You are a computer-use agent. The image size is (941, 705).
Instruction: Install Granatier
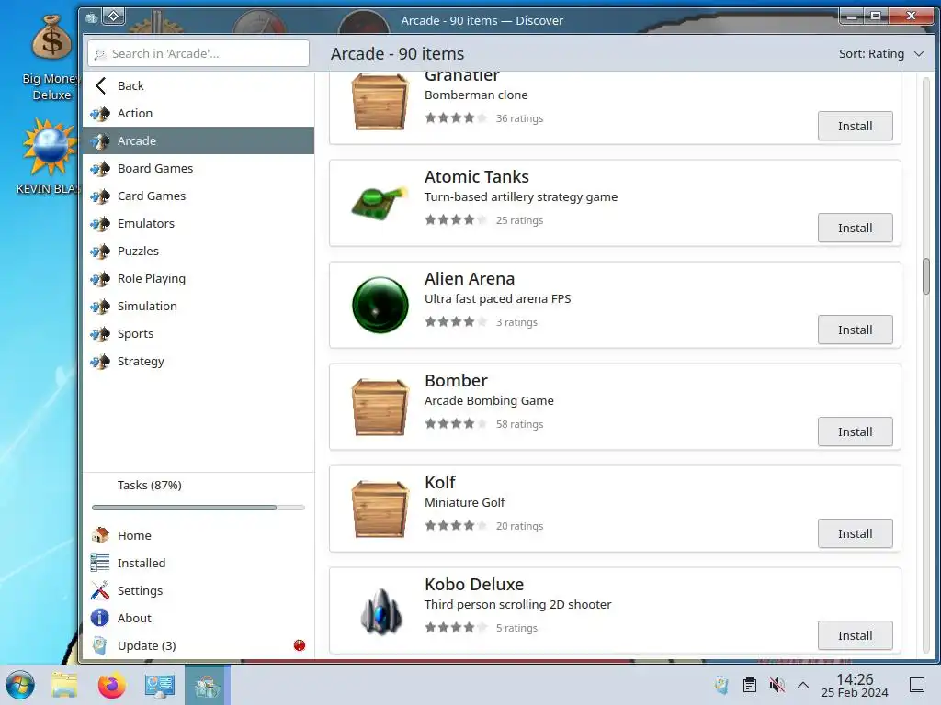pyautogui.click(x=856, y=126)
